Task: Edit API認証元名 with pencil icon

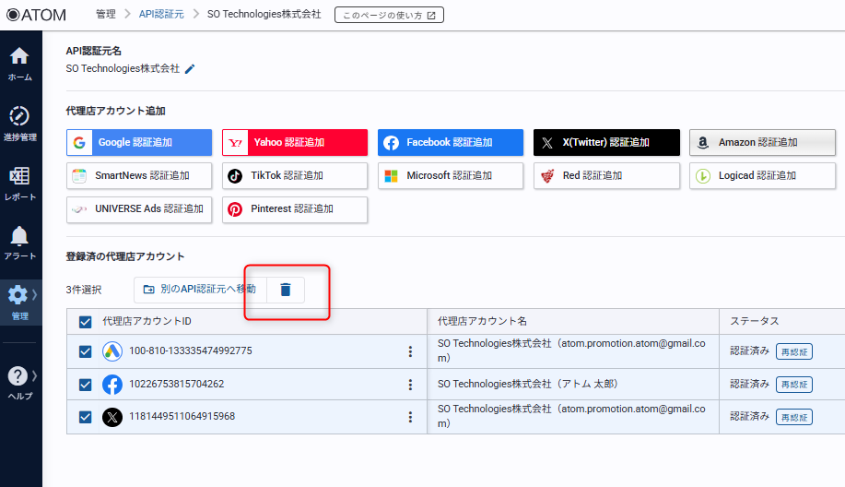Action: pyautogui.click(x=191, y=69)
